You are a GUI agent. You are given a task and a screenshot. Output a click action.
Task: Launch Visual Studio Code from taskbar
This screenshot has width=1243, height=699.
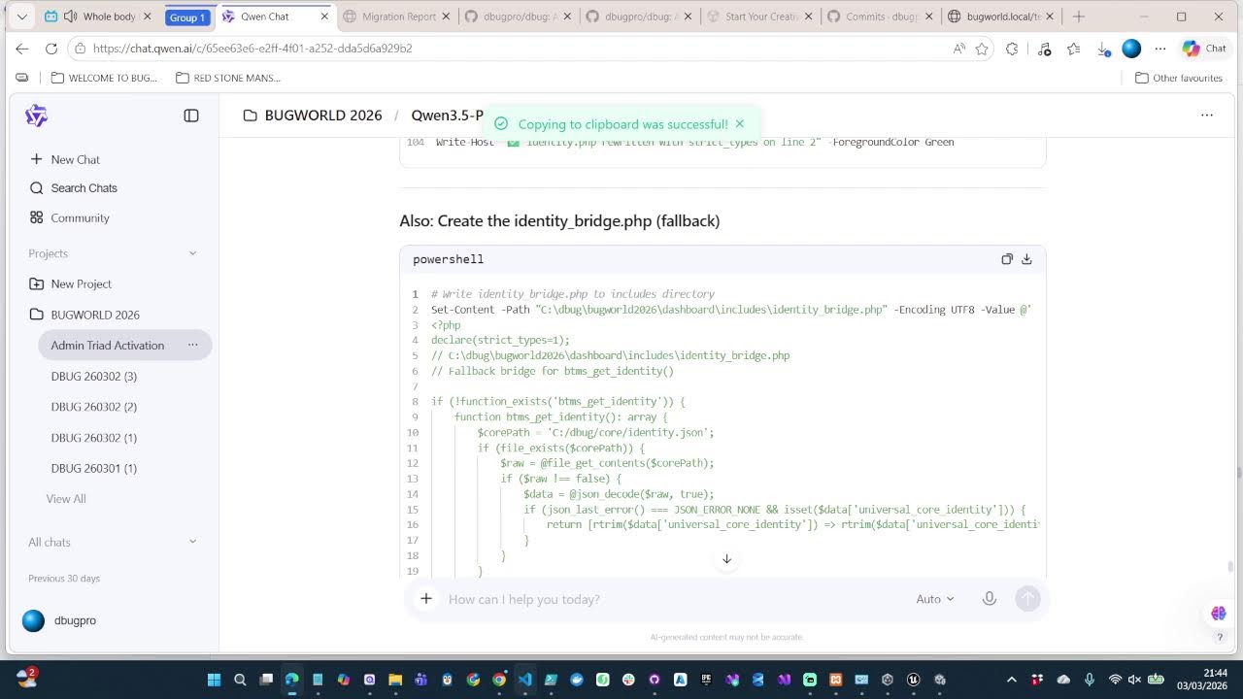(525, 680)
